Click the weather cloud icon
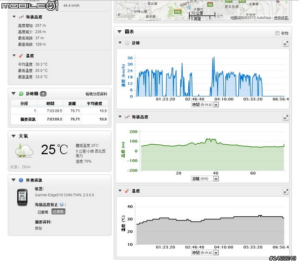The height and width of the screenshot is (262, 299). click(x=24, y=150)
